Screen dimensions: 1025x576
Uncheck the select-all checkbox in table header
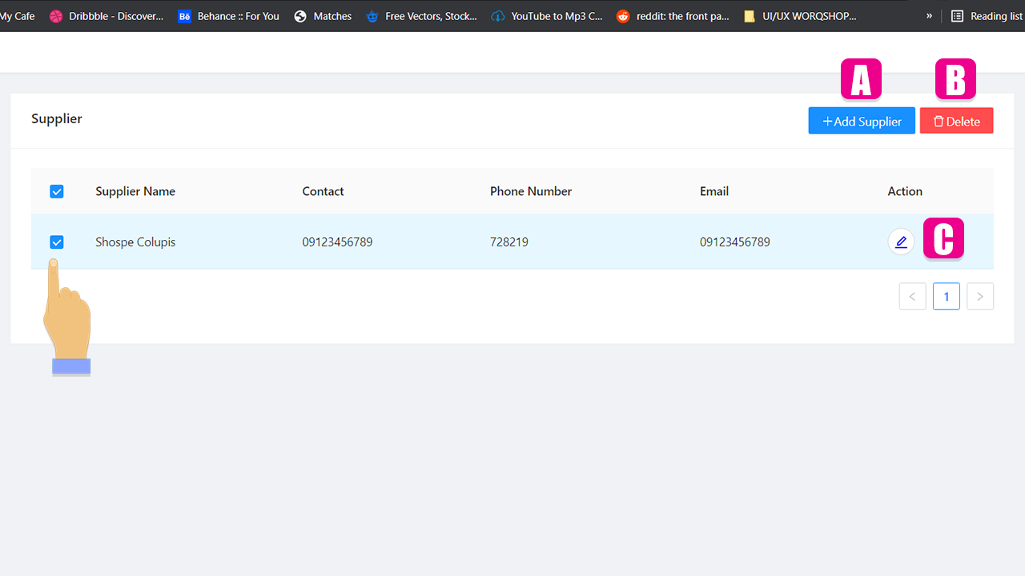coord(57,191)
